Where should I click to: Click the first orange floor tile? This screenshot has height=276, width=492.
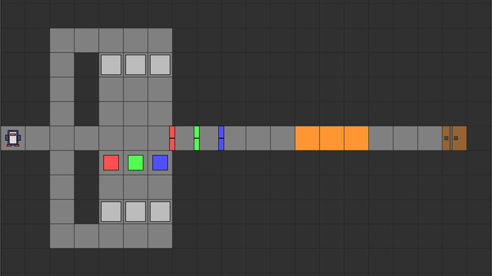(x=307, y=138)
